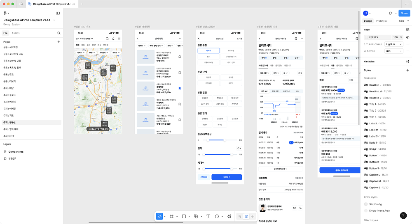Select the Move tool in the toolbar

tap(159, 216)
